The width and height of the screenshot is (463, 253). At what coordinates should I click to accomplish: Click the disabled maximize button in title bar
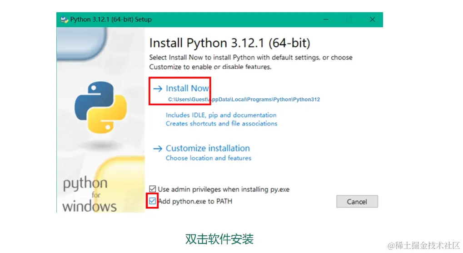(348, 19)
